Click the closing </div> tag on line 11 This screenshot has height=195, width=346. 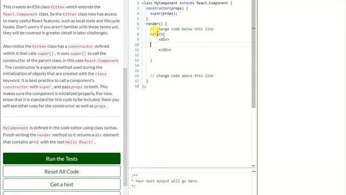165,50
